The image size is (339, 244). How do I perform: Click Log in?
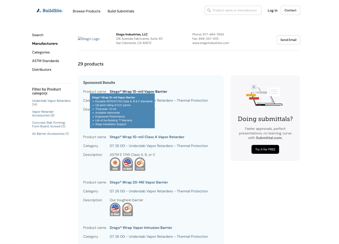pos(272,10)
